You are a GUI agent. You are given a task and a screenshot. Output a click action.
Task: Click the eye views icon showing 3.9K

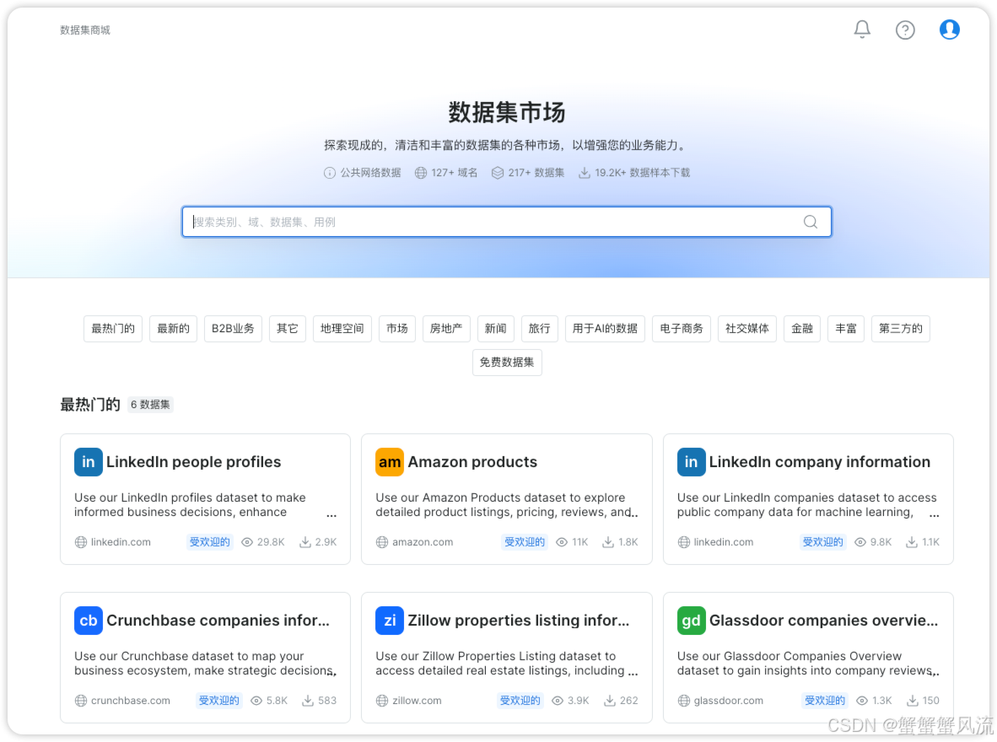pos(558,701)
